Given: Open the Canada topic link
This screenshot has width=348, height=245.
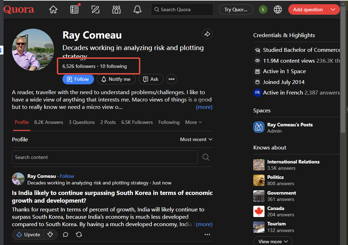Looking at the screenshot, I should [276, 208].
